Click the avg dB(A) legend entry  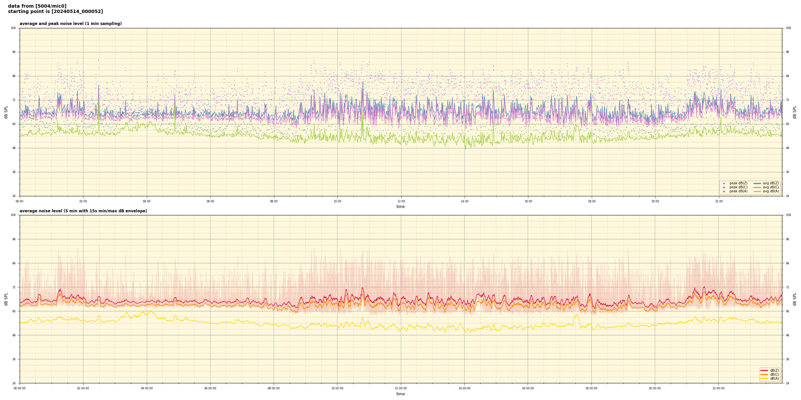(770, 191)
